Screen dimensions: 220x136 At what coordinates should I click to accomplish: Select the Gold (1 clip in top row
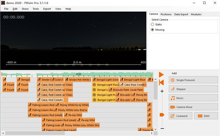tap(57, 80)
